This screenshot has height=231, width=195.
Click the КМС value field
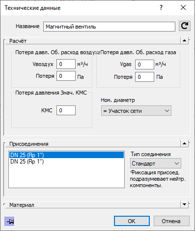click(x=66, y=110)
